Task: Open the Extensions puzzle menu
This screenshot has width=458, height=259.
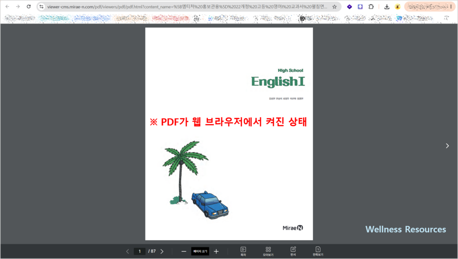Action: 371,6
